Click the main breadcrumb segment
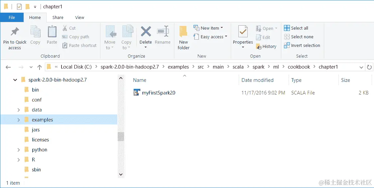The height and width of the screenshot is (188, 374). click(x=218, y=67)
